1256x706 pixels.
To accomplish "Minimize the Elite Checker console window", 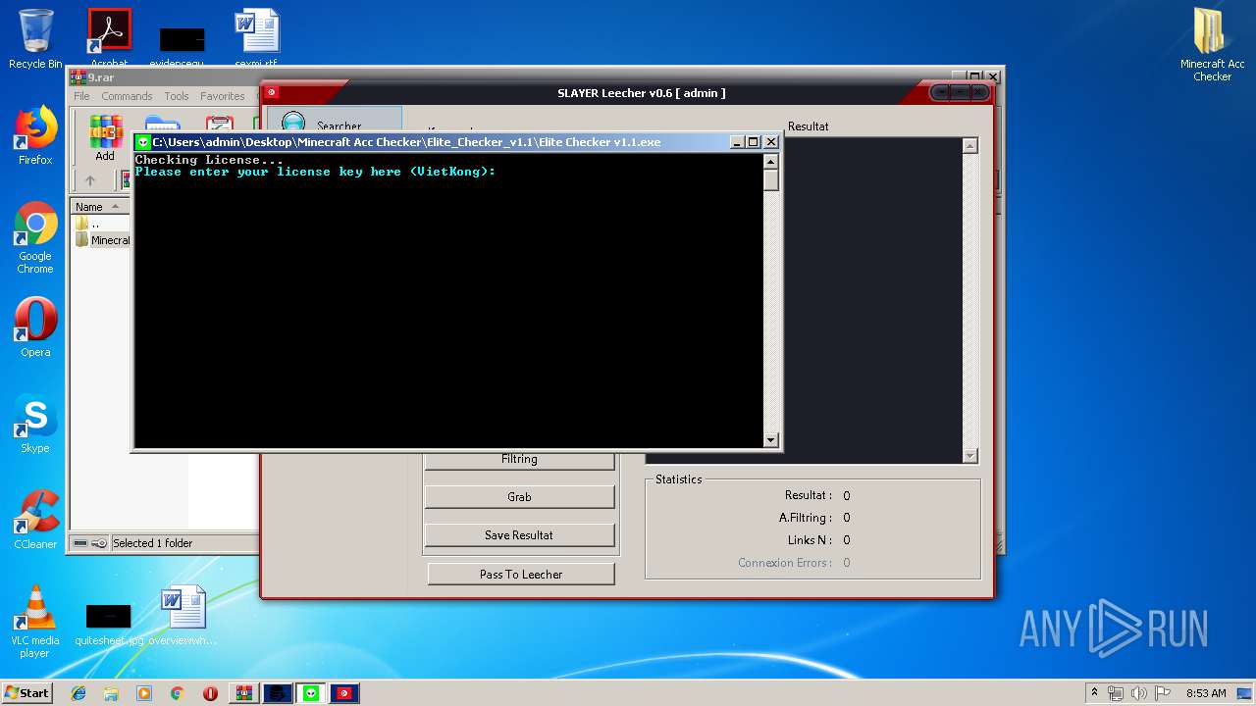I will coord(737,142).
